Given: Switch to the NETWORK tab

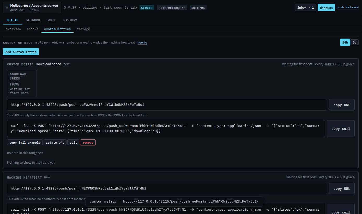Looking at the screenshot, I should [33, 20].
